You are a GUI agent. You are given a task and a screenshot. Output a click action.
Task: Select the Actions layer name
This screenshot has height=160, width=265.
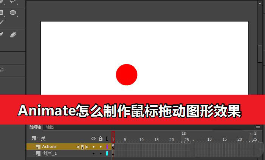coord(50,146)
